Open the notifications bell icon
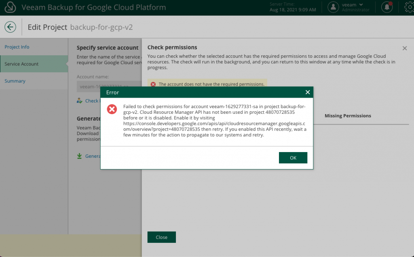Viewport: 414px width, 257px height. tap(387, 7)
